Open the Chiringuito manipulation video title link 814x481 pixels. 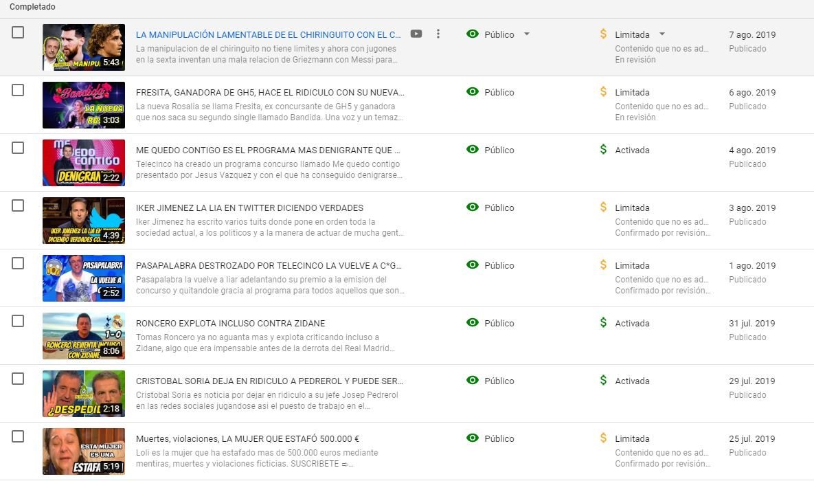tap(269, 34)
